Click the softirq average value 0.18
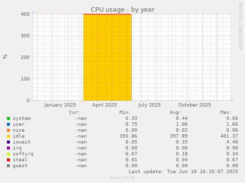The width and height of the screenshot is (245, 183). (182, 154)
